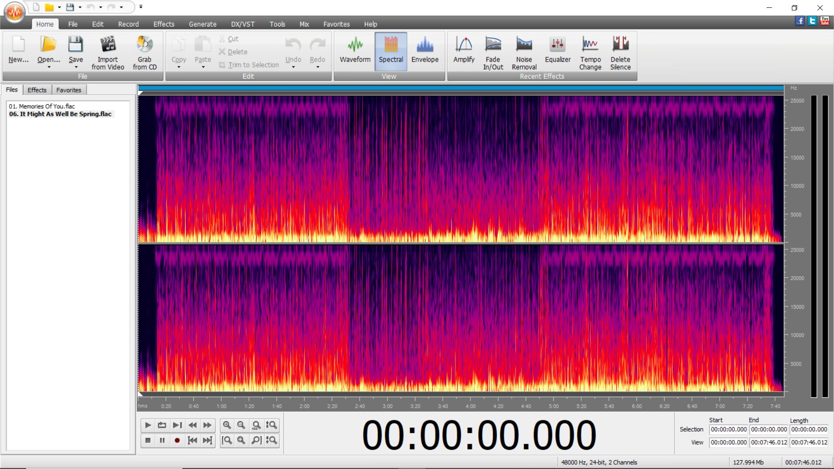Switch to the Favorites side panel tab
834x469 pixels.
69,90
